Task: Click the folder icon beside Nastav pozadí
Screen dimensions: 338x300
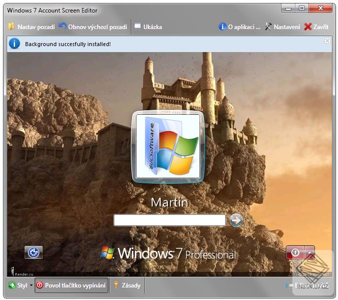Action: pos(12,27)
